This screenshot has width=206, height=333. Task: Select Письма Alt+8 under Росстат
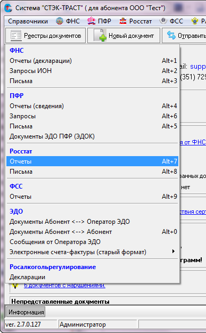coord(92,172)
